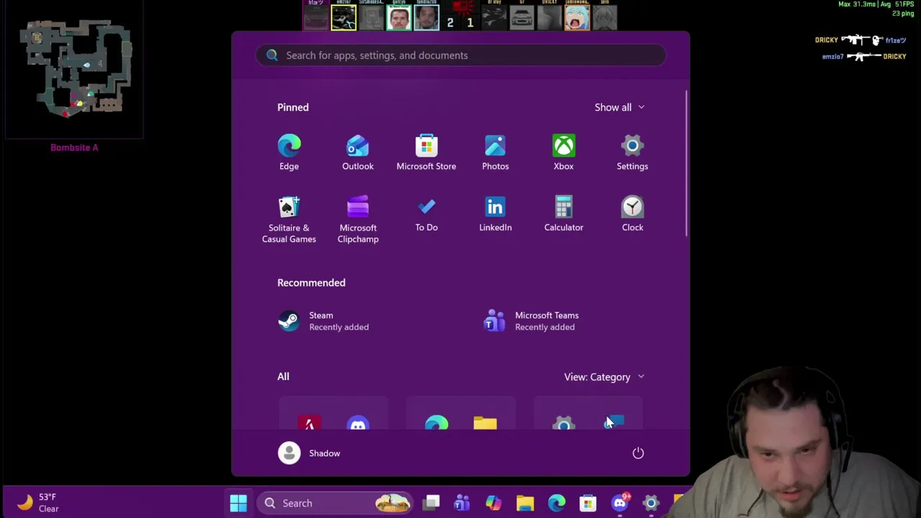Screen dimensions: 921x518
Task: Launch Outlook from pinned apps
Action: (x=358, y=153)
